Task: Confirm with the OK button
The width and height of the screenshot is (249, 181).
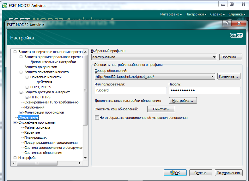Action: pos(175,173)
